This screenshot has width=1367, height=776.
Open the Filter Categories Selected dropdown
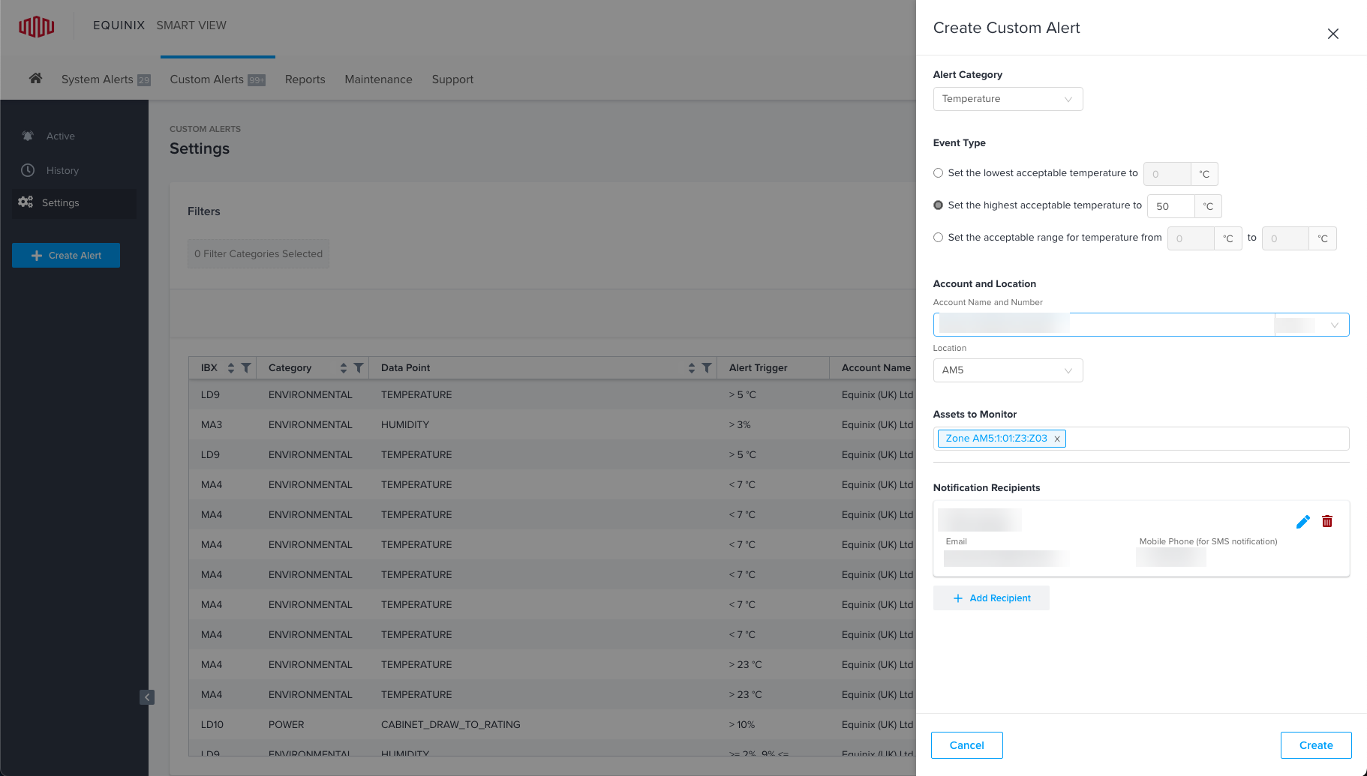pos(258,254)
